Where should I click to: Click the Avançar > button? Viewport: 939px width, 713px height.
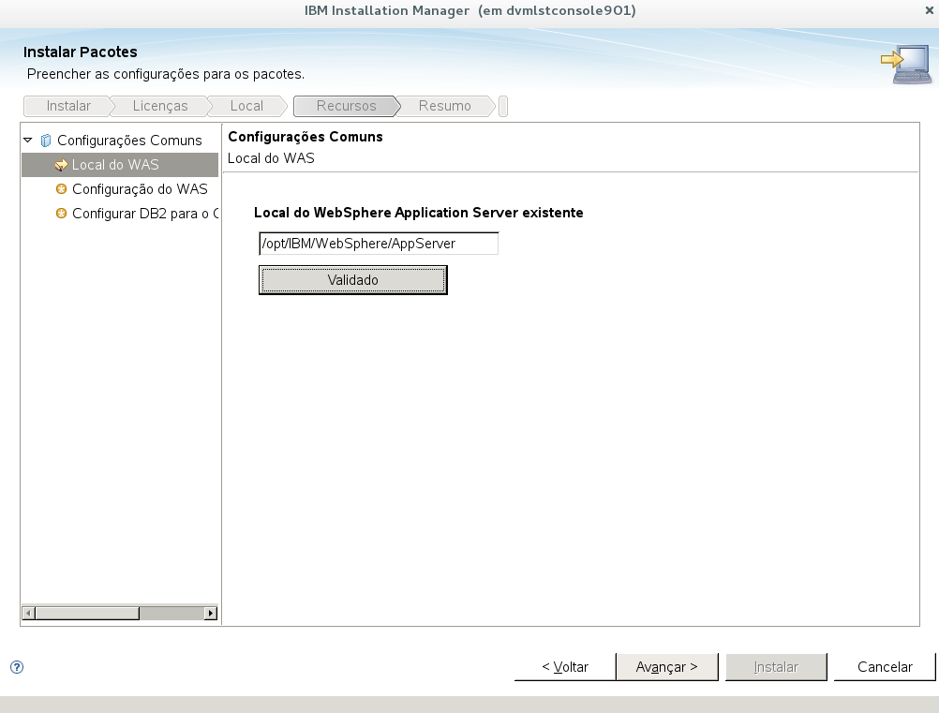pyautogui.click(x=667, y=667)
